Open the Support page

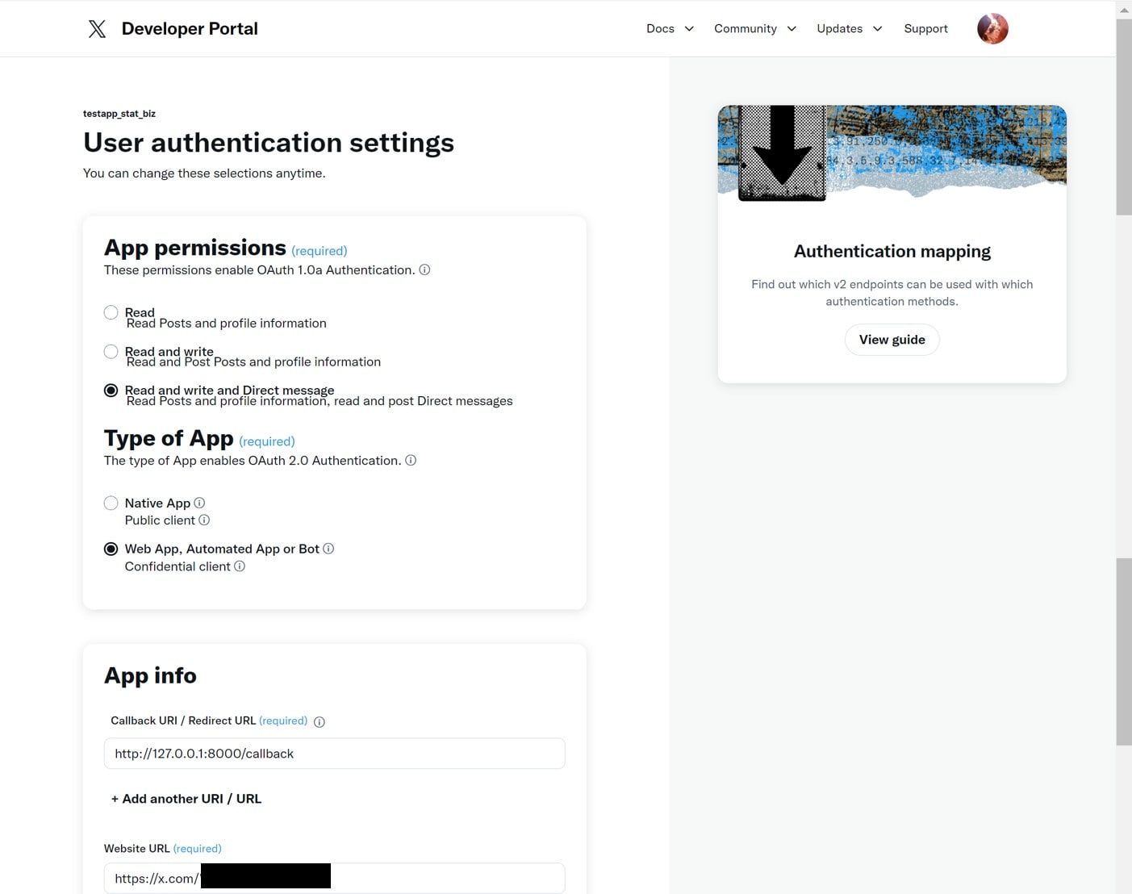point(925,28)
